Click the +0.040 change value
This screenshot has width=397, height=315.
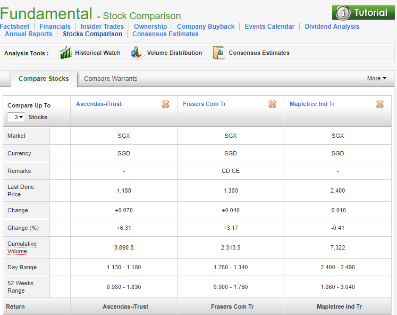point(231,210)
